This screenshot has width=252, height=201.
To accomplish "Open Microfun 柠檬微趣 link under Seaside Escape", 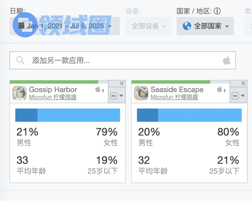I will [175, 97].
